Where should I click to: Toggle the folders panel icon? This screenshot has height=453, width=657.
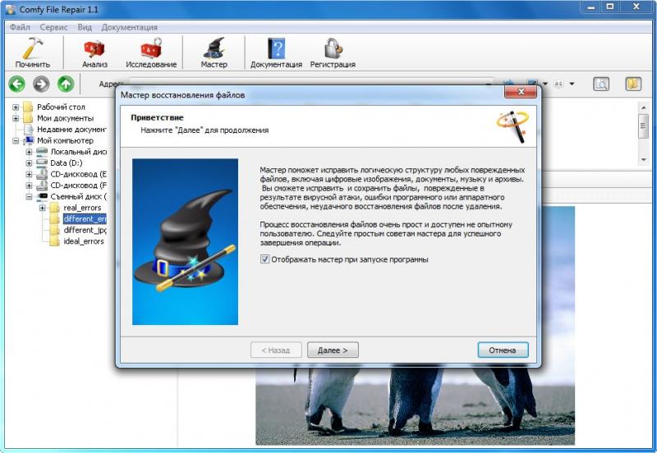pyautogui.click(x=633, y=84)
